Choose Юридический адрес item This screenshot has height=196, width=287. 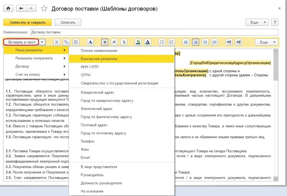coord(122,92)
